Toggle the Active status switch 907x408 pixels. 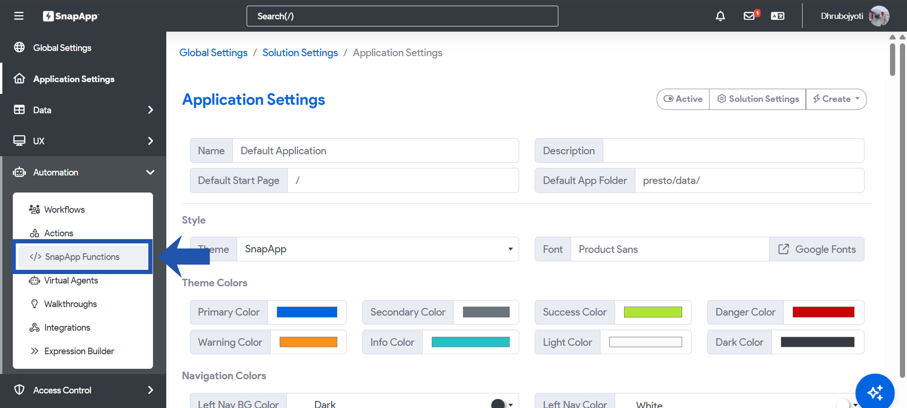[668, 99]
